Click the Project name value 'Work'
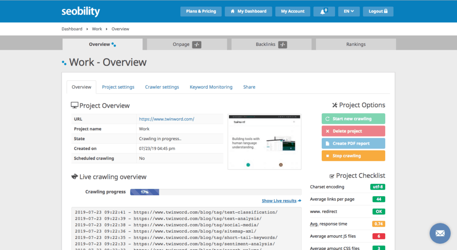The image size is (457, 250). coord(144,129)
